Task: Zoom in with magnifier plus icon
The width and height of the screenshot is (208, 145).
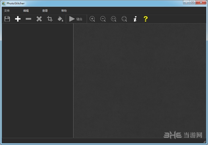Action: point(92,19)
